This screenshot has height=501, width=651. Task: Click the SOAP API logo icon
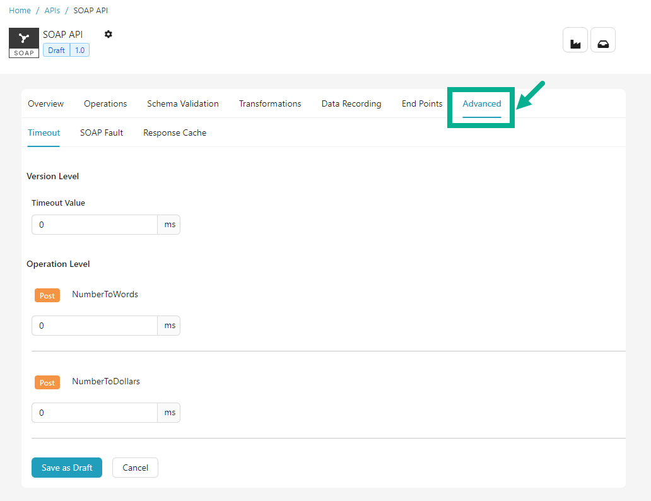click(x=24, y=43)
